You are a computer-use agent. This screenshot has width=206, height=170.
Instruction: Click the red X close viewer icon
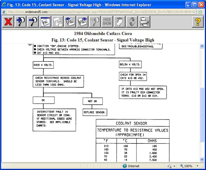(8, 22)
